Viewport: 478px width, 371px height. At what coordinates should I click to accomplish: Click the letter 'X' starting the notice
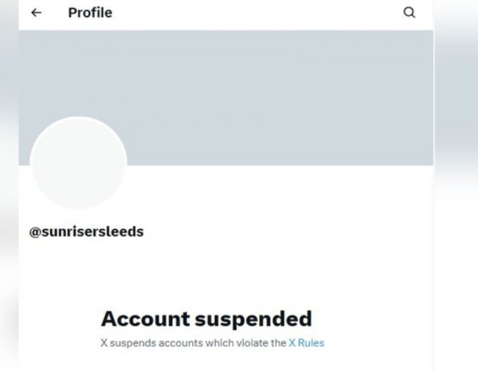pos(104,343)
